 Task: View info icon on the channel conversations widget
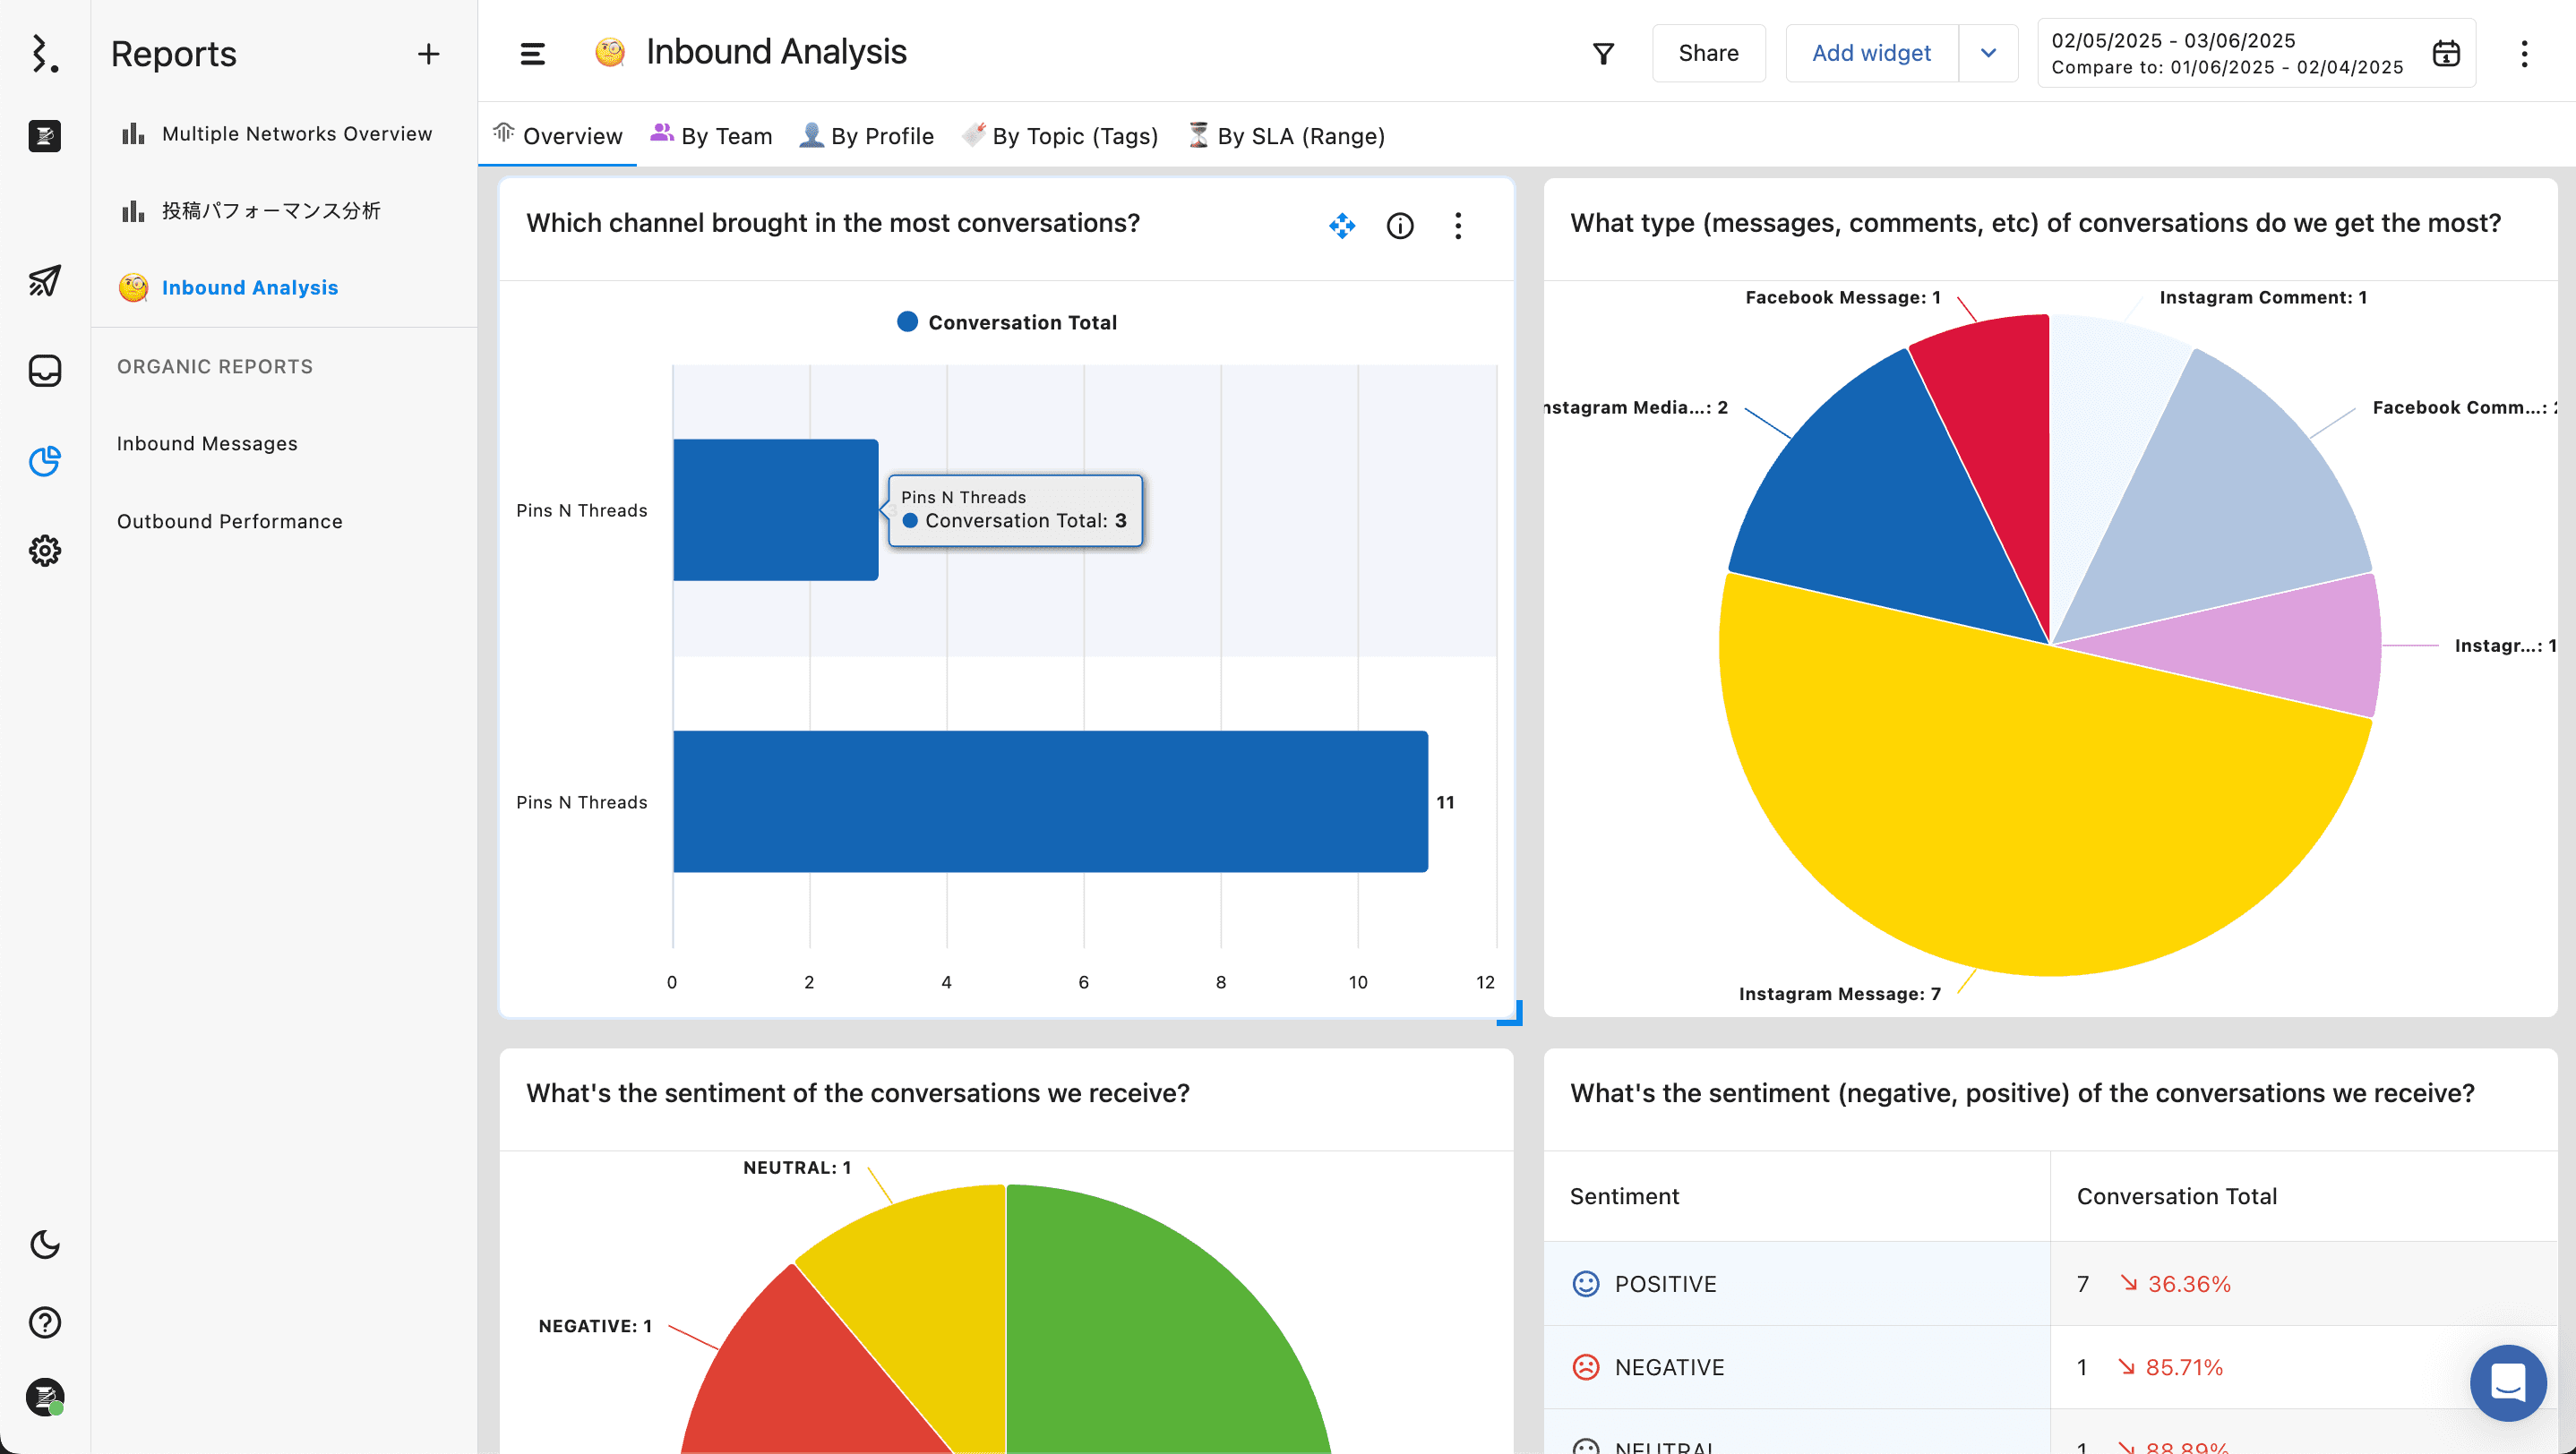tap(1400, 226)
